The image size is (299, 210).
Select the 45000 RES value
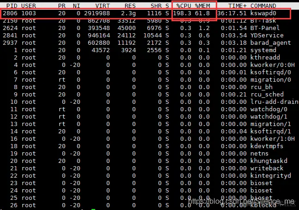[x=127, y=28]
